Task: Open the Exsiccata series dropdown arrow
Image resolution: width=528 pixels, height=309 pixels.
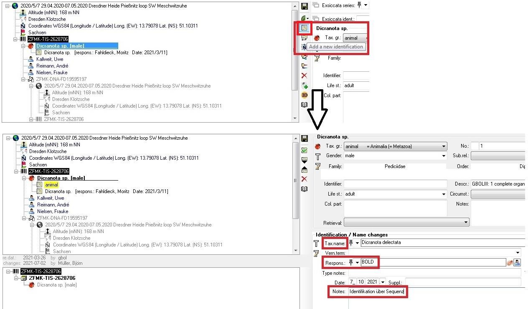Action: pyautogui.click(x=366, y=5)
